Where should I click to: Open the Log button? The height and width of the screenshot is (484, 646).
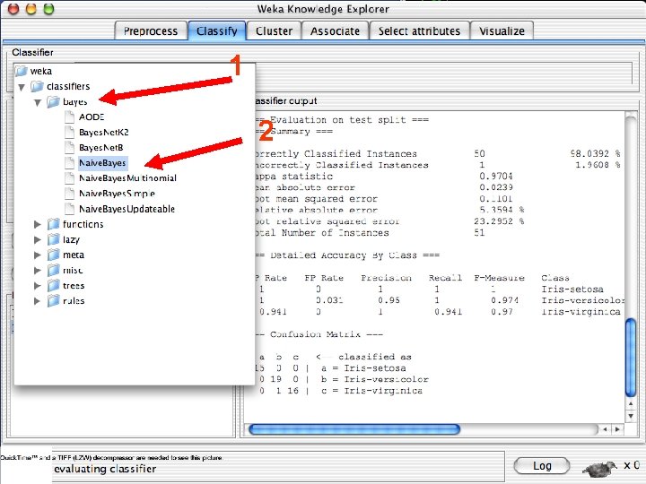pyautogui.click(x=542, y=466)
